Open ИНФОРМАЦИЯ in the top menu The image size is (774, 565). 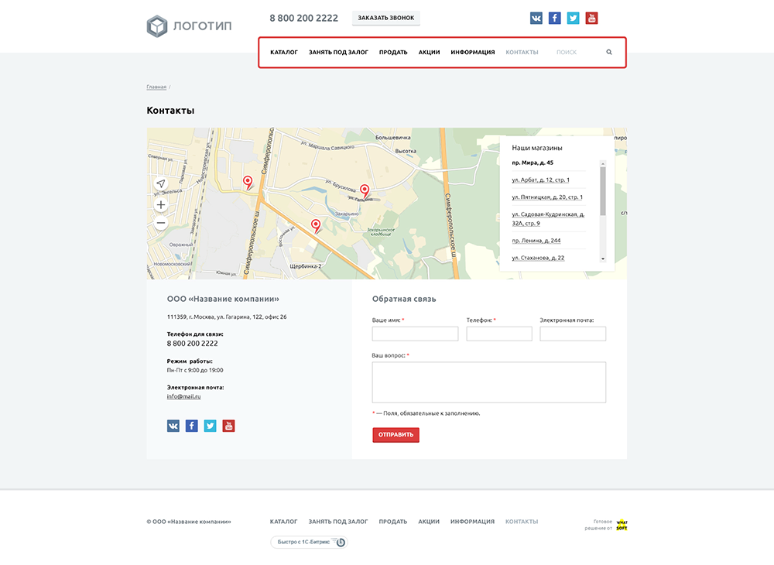tap(472, 53)
